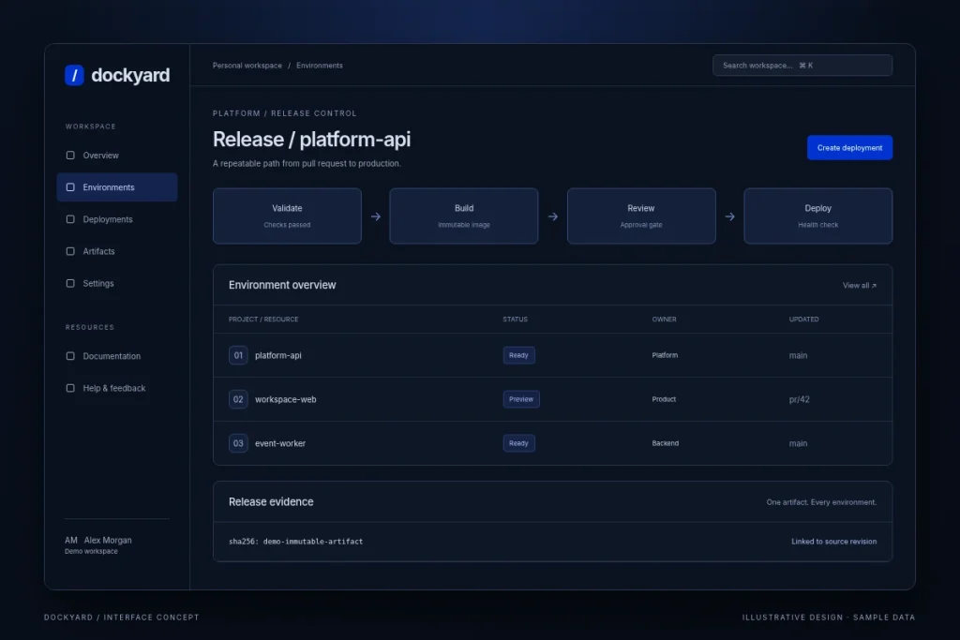Select the Deploy pipeline stage card
Viewport: 960px width, 640px height.
(817, 216)
